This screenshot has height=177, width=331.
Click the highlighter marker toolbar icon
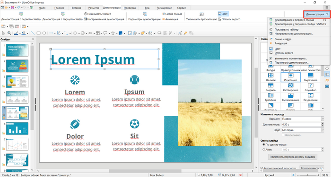tap(185, 33)
